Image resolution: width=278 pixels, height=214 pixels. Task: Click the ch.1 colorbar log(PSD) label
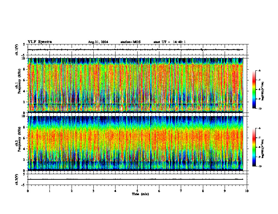263,91
